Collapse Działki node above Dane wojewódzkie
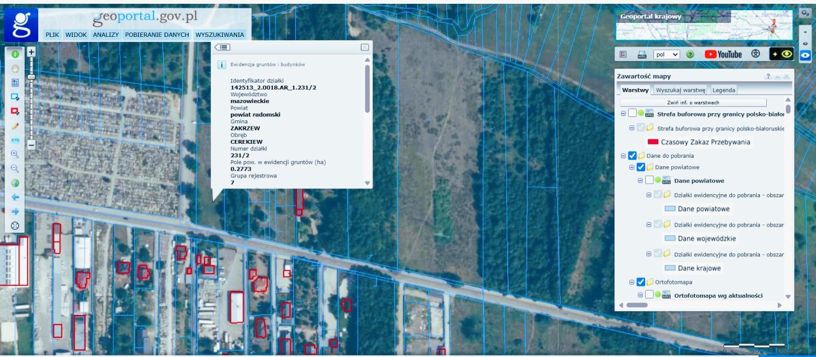816x357 pixels. [650, 225]
